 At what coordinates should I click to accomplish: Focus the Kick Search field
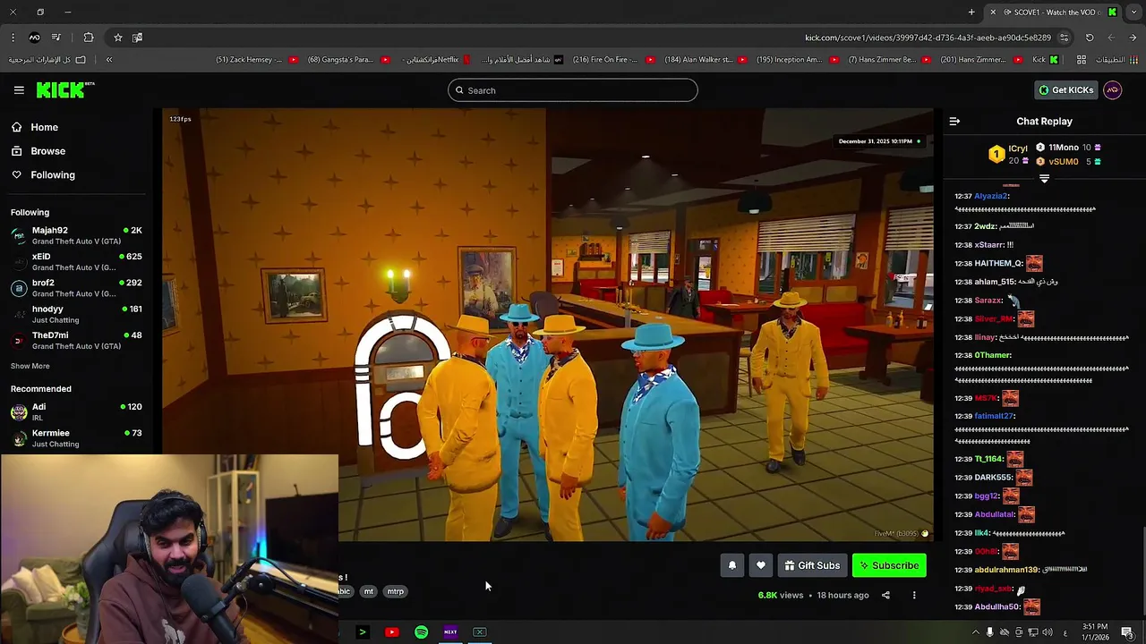(573, 90)
